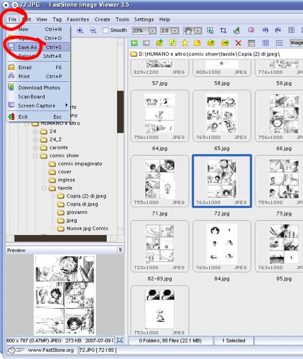Click the folder tree vertical scrollbar thumb

pos(120,112)
